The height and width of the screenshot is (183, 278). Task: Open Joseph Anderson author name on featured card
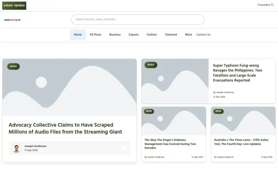[36, 146]
